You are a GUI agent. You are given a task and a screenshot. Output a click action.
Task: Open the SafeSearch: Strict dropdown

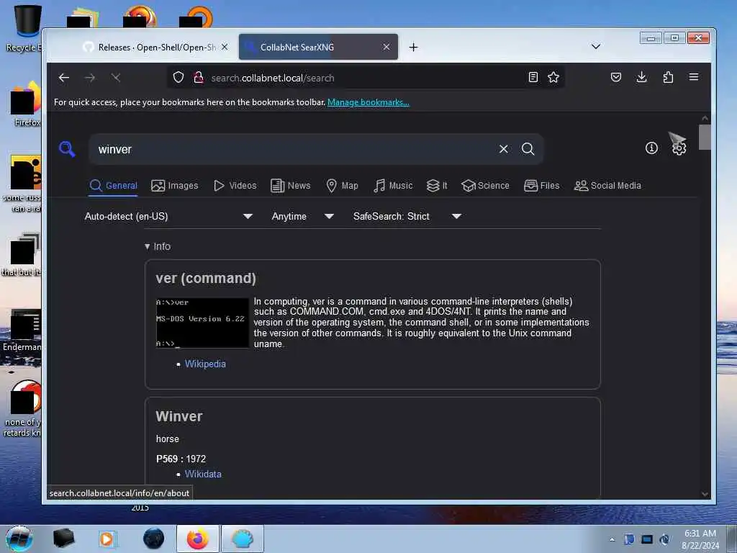pyautogui.click(x=407, y=216)
